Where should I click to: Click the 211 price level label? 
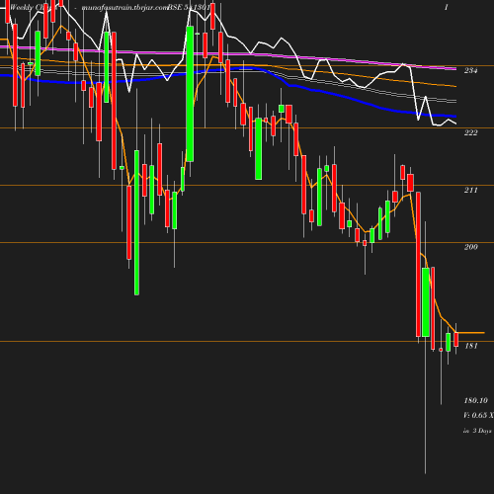click(x=470, y=190)
